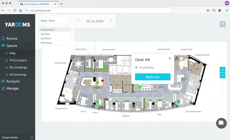
Task: Click the logout icon beside Dragos Badea
Action: click(x=31, y=137)
